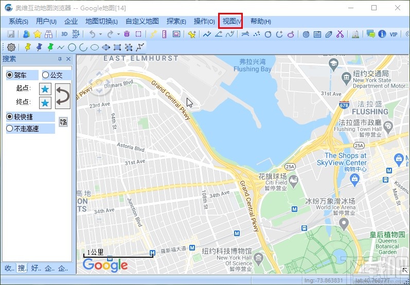
Task: Click the undo arrow
Action: click(92, 34)
